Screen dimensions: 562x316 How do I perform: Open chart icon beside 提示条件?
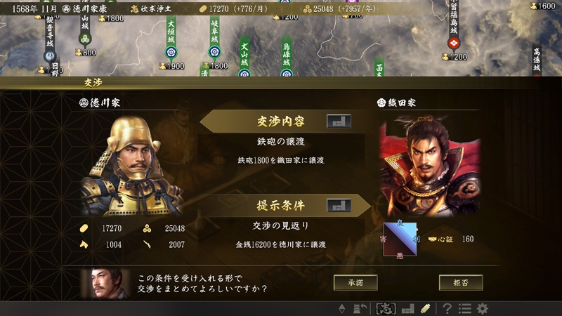click(x=339, y=206)
